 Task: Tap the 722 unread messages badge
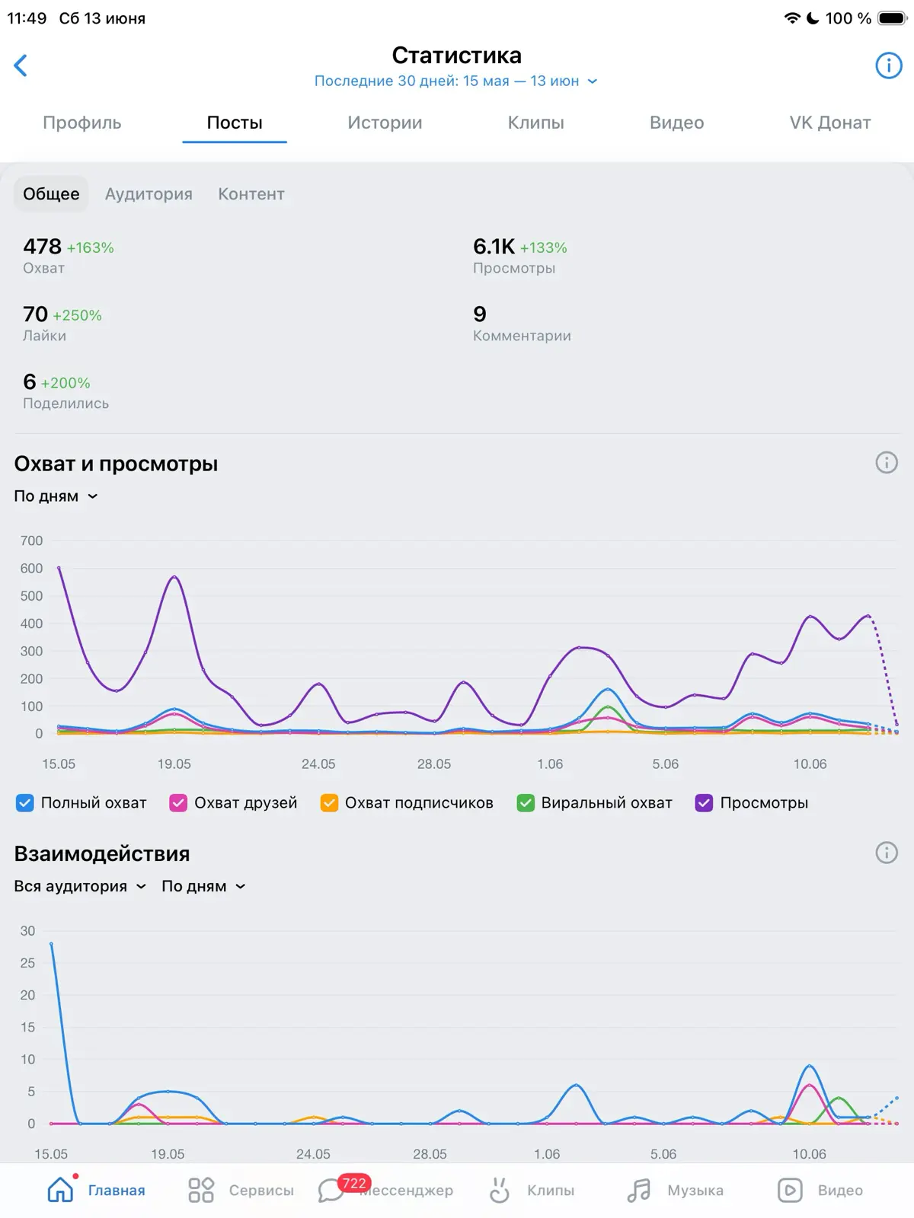tap(354, 1183)
